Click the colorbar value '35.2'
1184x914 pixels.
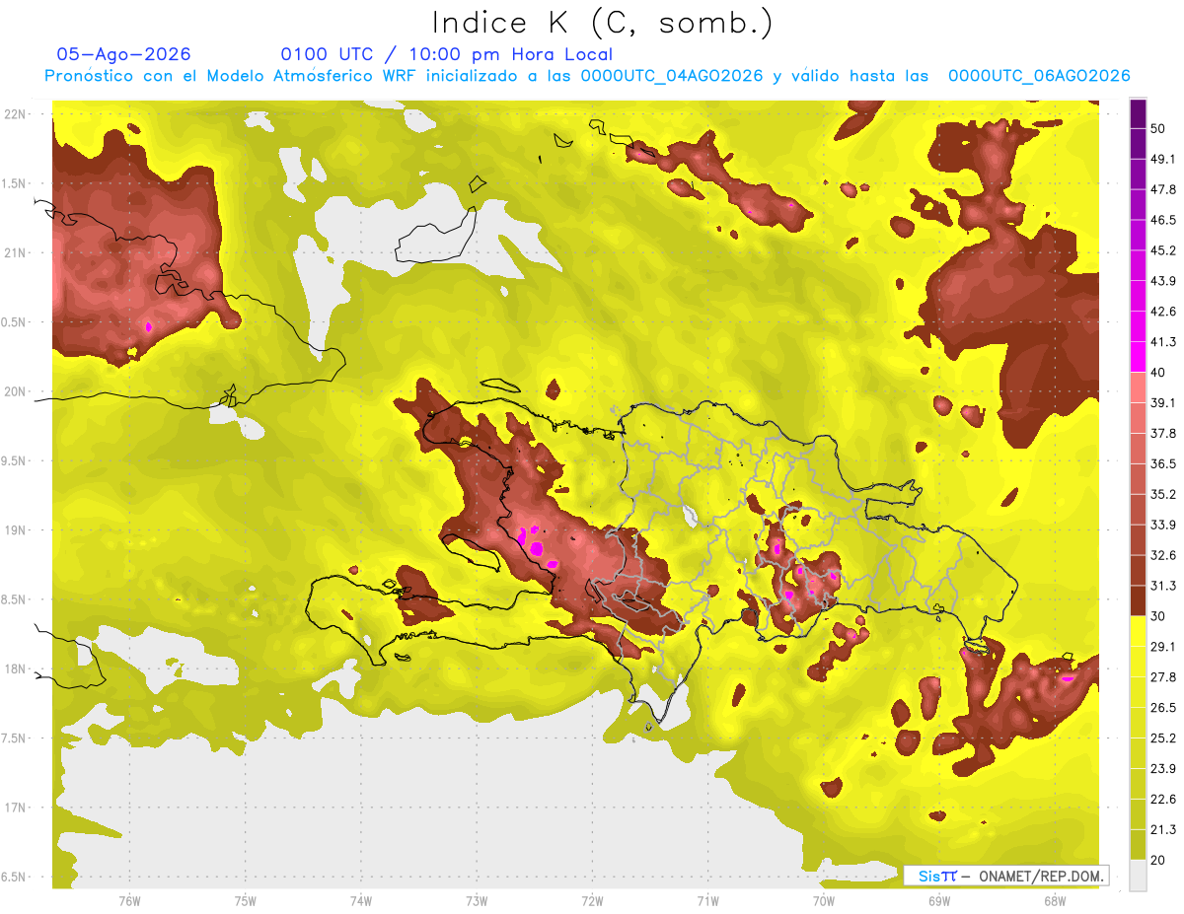pos(1162,494)
